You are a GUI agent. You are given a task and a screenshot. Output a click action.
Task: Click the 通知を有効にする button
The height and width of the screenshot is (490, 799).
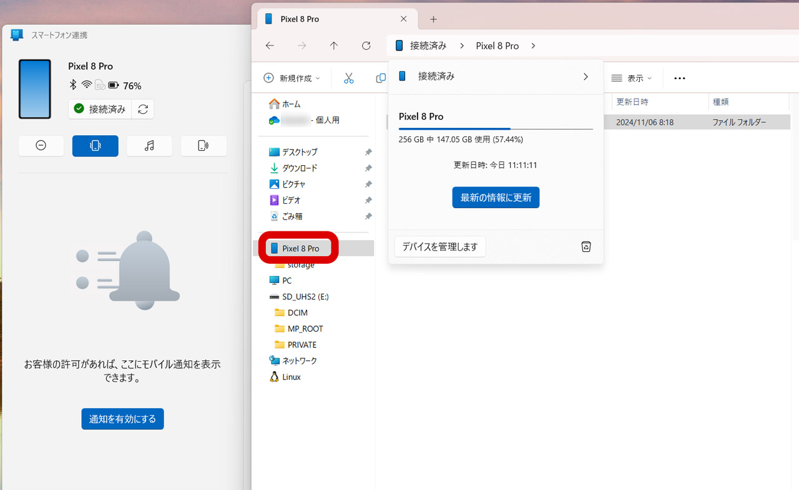coord(122,418)
